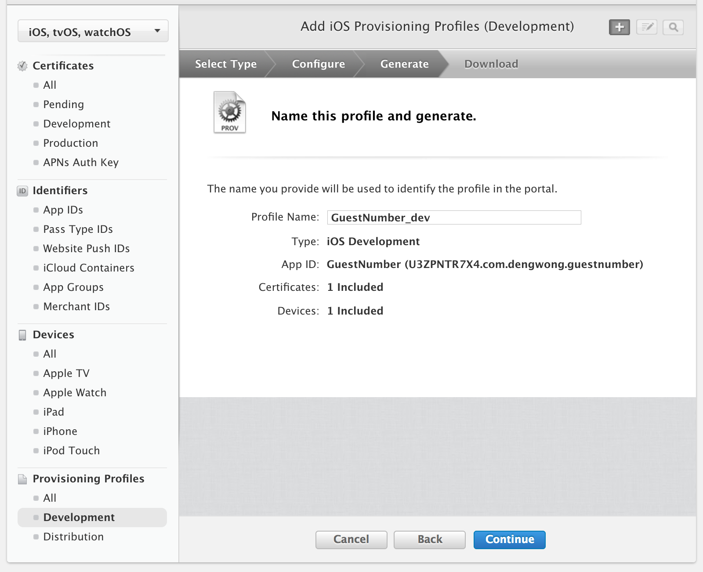Open iPhone devices

[x=60, y=431]
